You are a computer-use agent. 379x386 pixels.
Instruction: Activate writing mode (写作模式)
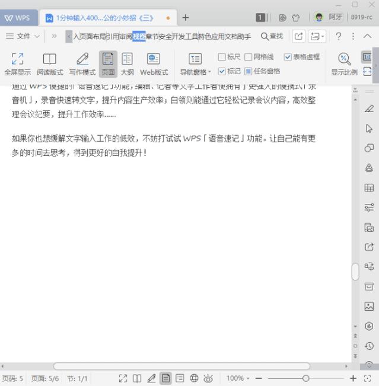point(82,64)
